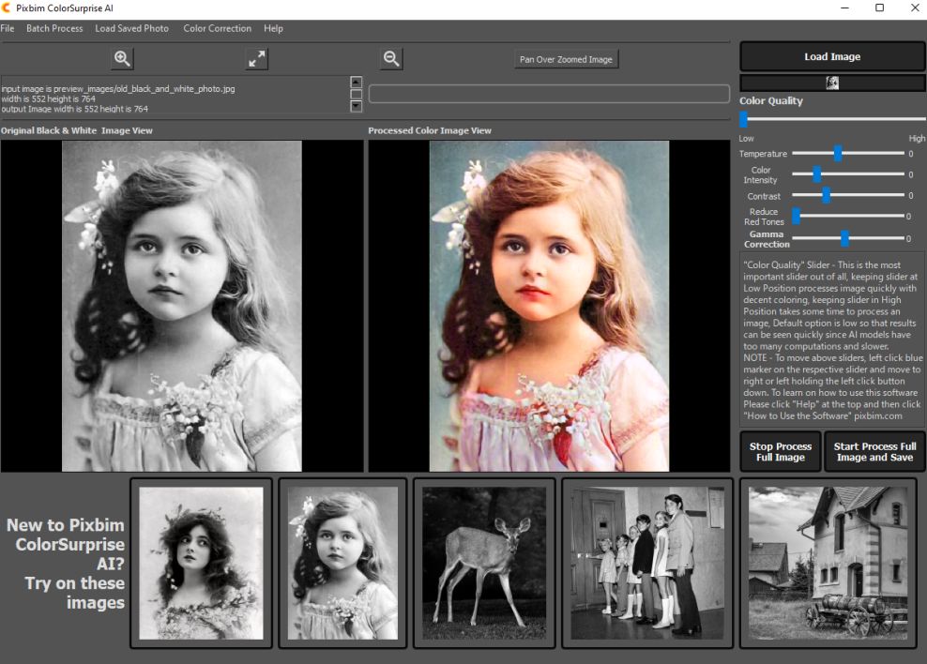Select the woman with flowers sample thumbnail

201,563
